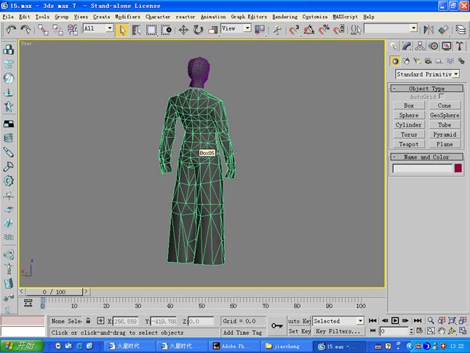470x353 pixels.
Task: Enable the AutoGrid checkbox
Action: 441,96
